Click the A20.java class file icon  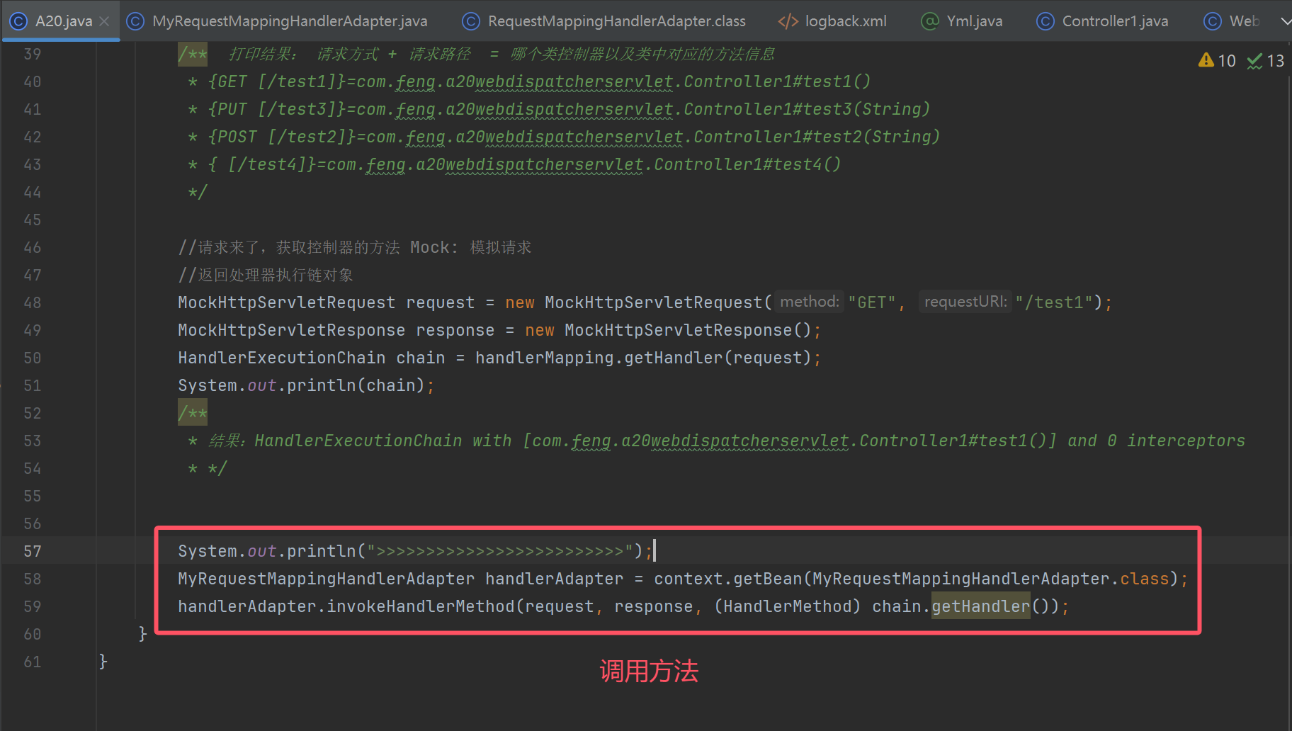point(18,21)
